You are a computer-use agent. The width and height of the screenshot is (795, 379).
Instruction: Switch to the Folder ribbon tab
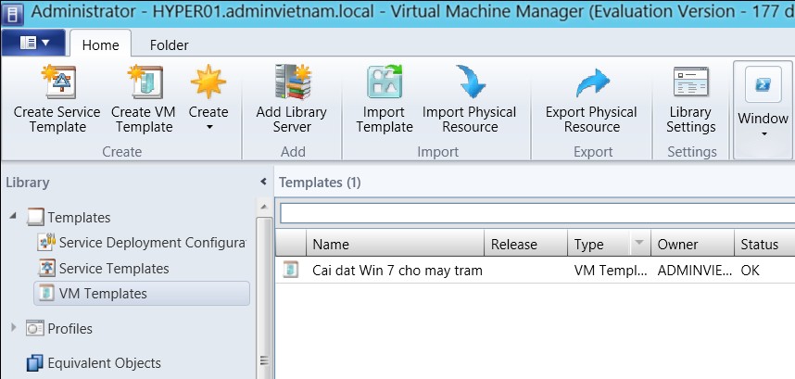(x=169, y=45)
